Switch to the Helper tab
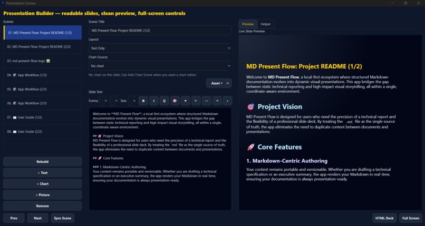Viewport: 425px width, 226px height. (x=266, y=24)
